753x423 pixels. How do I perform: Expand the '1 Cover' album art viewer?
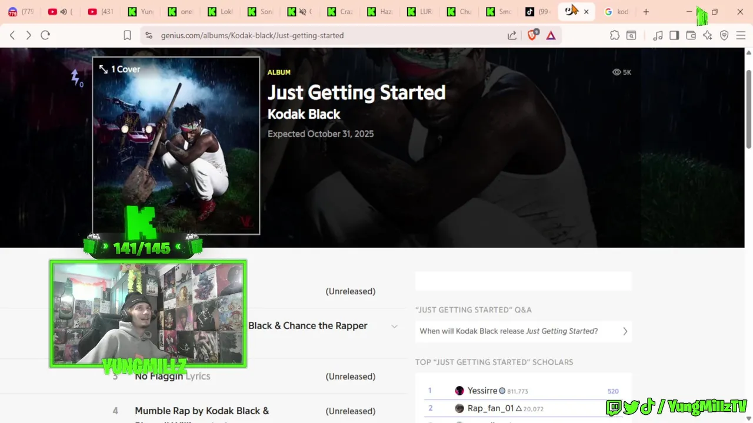click(x=119, y=69)
